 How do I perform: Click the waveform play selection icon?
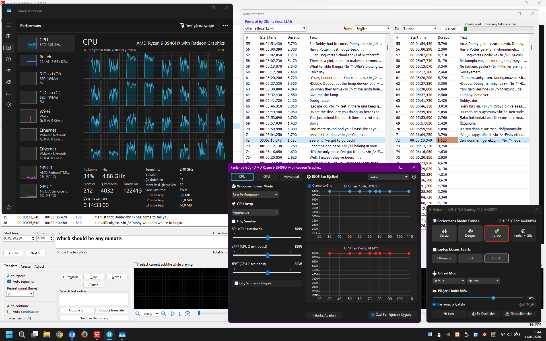180,314
